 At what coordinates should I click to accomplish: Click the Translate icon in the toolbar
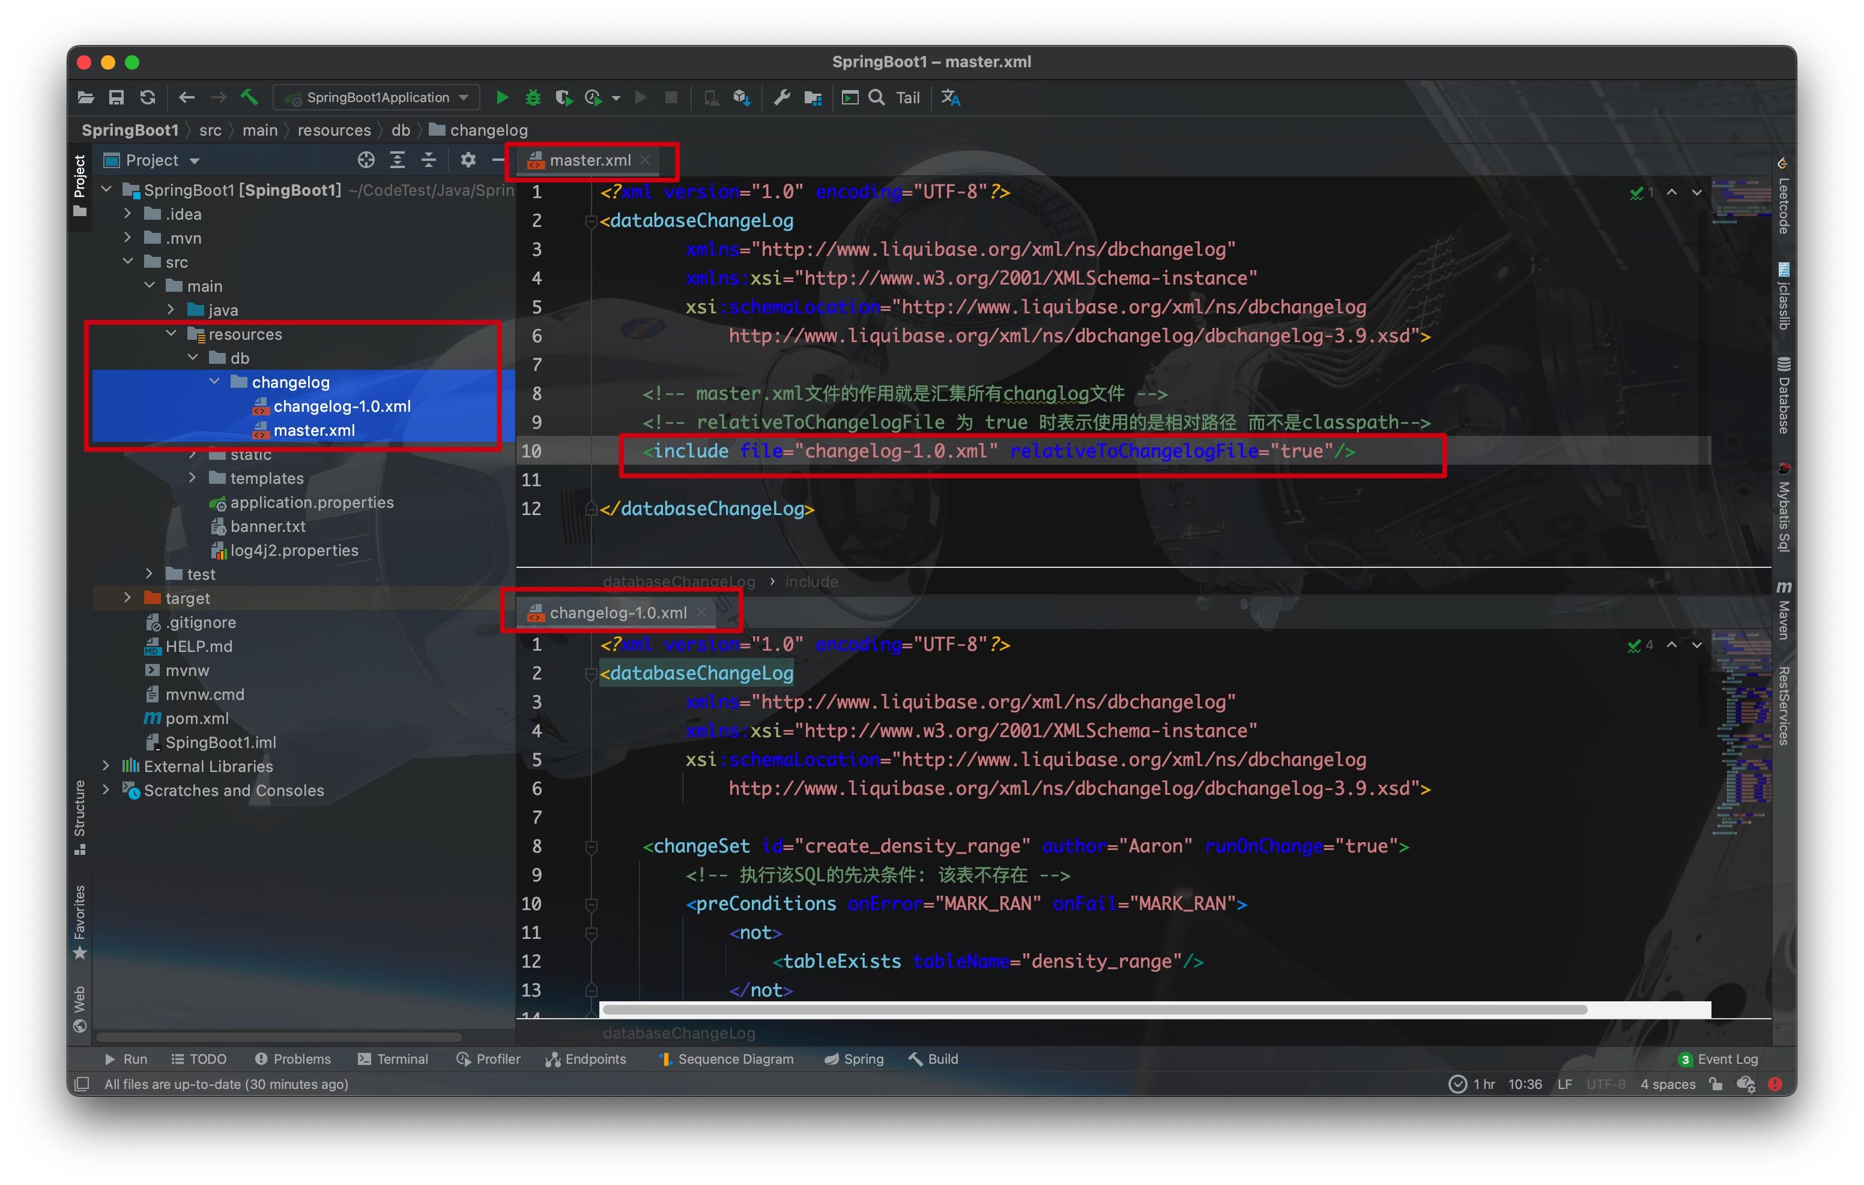click(951, 97)
